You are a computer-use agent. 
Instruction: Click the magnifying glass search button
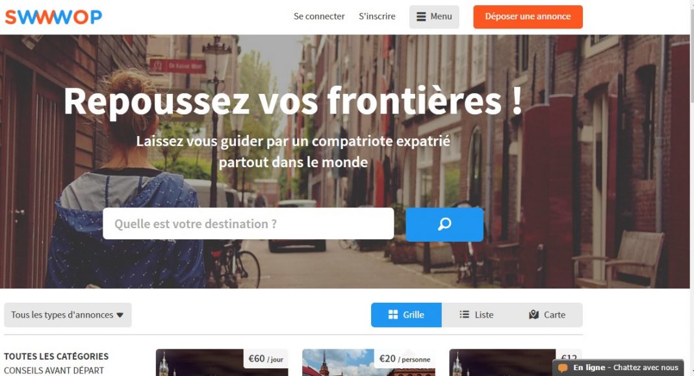pyautogui.click(x=444, y=224)
